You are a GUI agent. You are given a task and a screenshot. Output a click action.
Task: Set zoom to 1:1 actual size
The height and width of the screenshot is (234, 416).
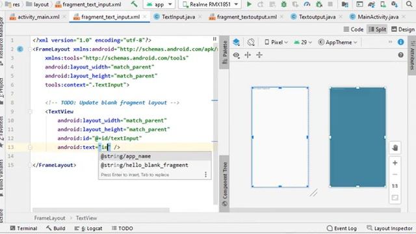coord(395,186)
